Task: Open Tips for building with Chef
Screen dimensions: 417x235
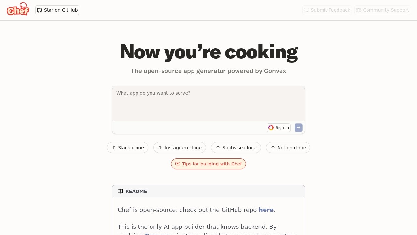Action: click(208, 164)
